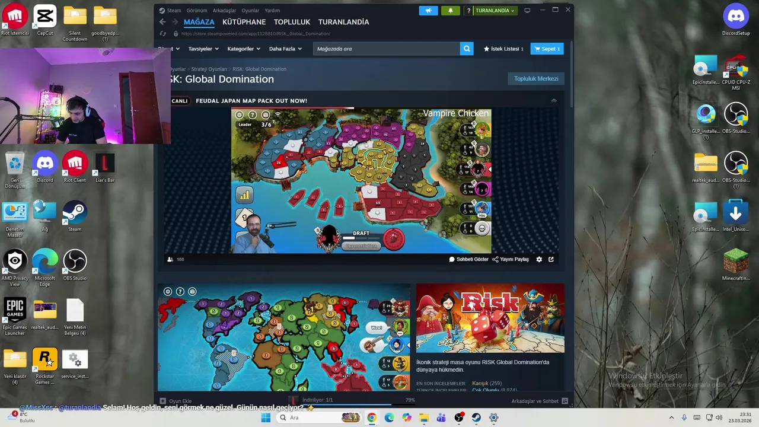
Task: Click Chrome icon in taskbar
Action: click(371, 418)
